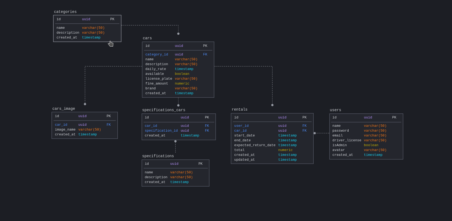Select start_date field in rentals table
Viewport: 452px width, 221px height.
[x=244, y=135]
